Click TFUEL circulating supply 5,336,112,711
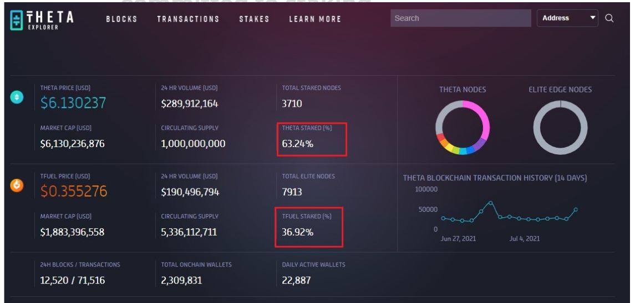The image size is (635, 303). 189,232
